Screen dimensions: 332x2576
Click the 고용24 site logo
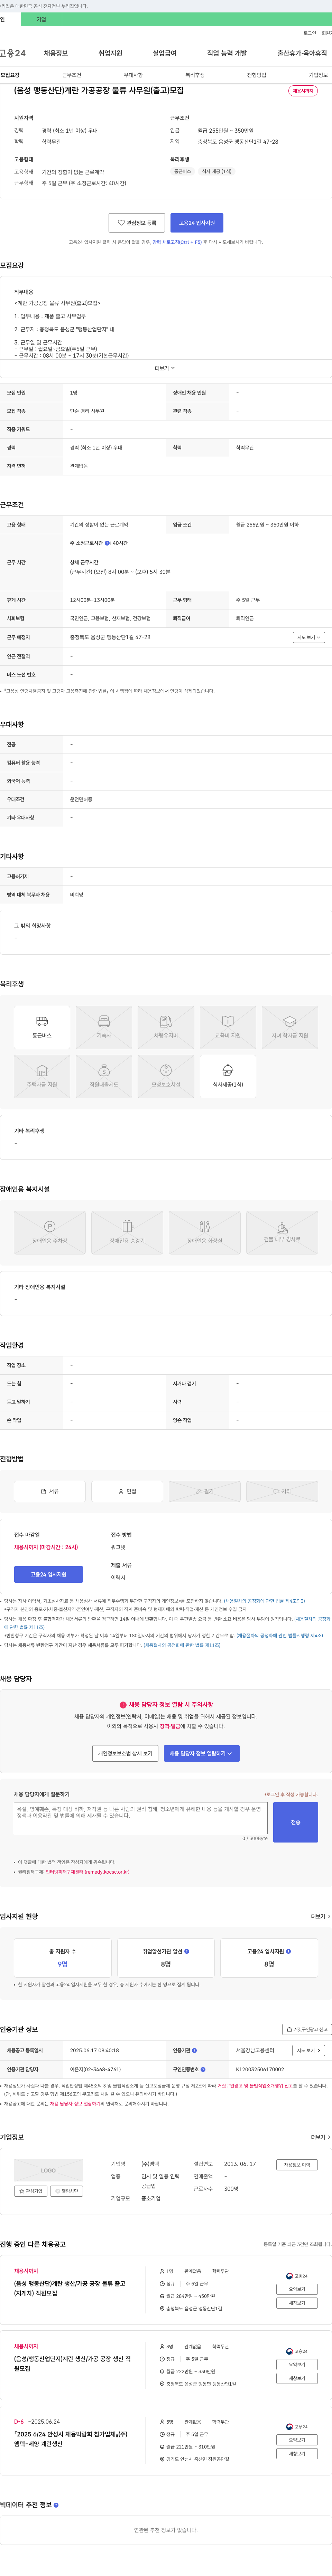[13, 53]
